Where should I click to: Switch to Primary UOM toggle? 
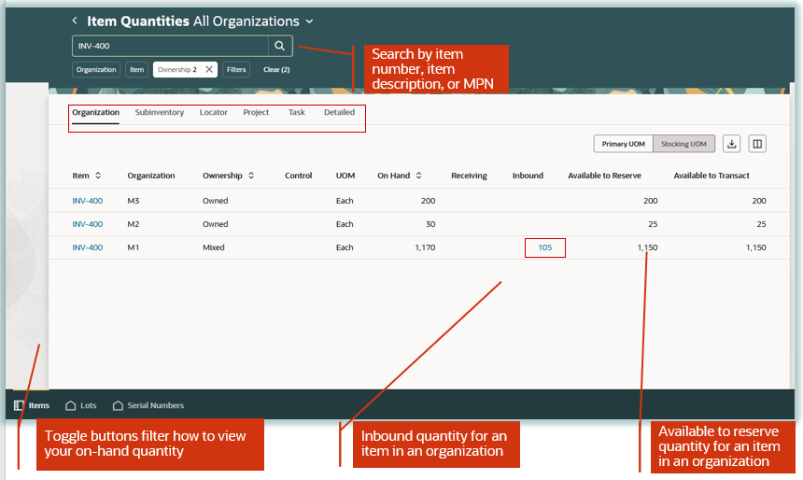pos(623,144)
